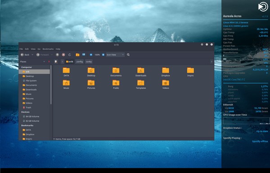270x173 pixels.
Task: Reload the current folder view
Action: (x=70, y=55)
